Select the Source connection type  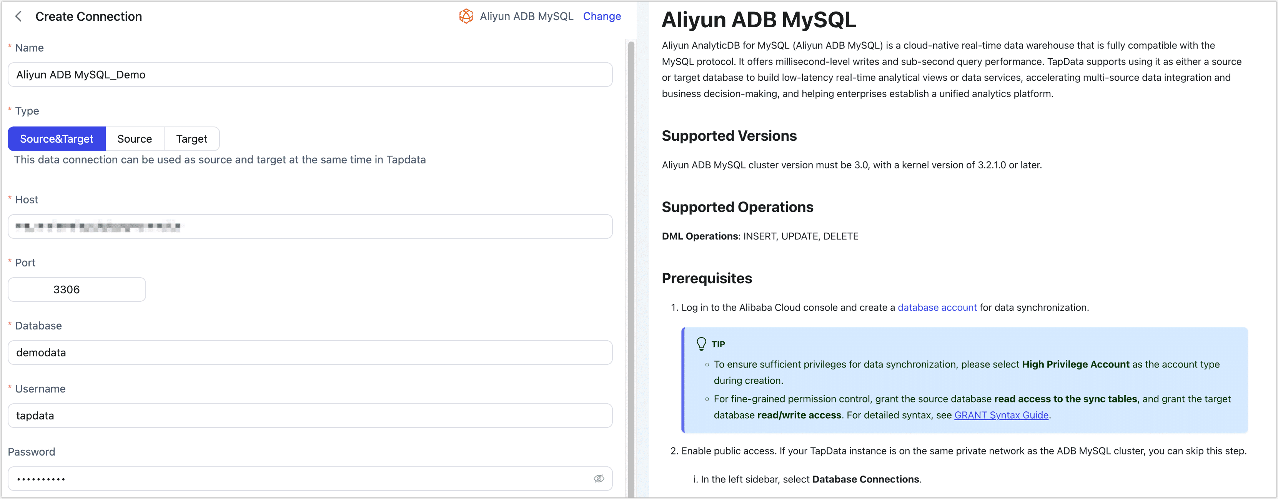[135, 139]
